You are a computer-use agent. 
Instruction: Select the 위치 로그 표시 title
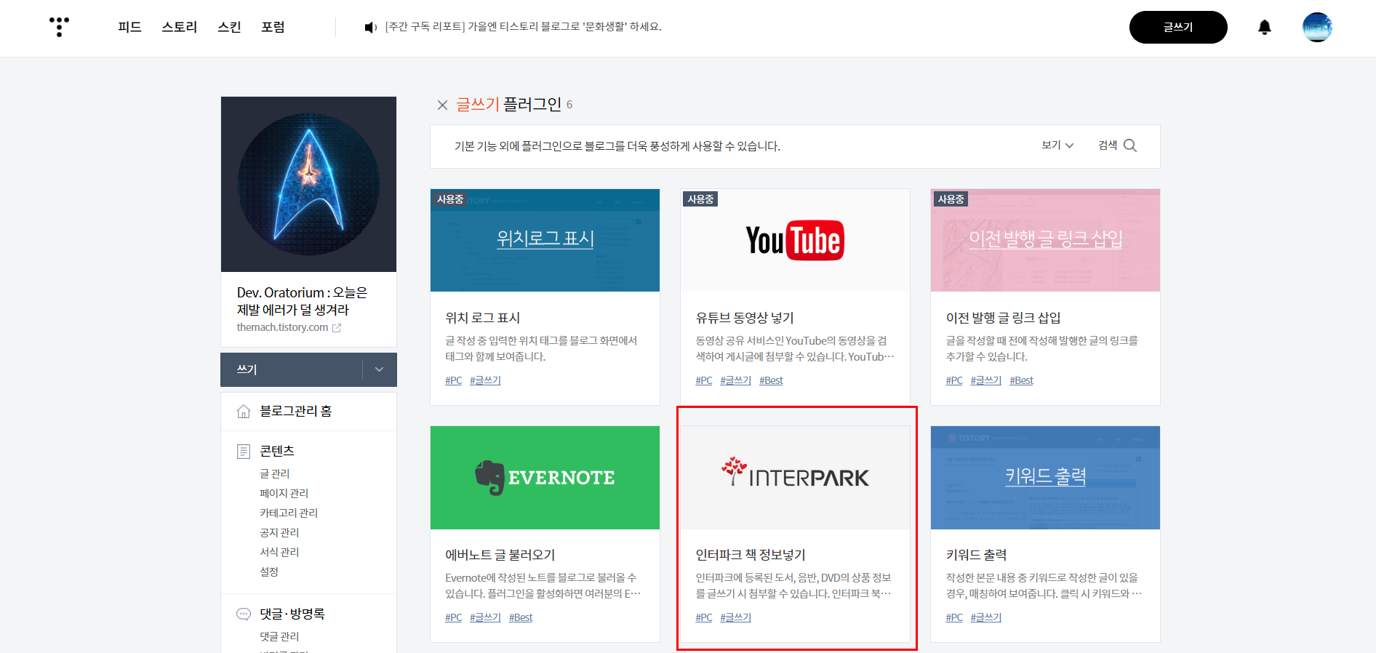coord(483,318)
